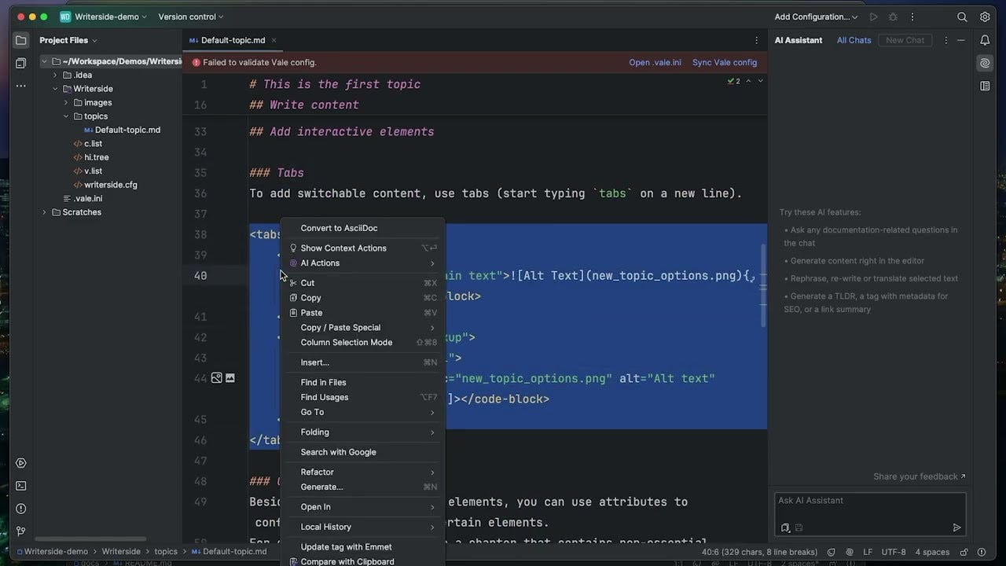The width and height of the screenshot is (1006, 566).
Task: Click the Sync Vale config link
Action: coord(725,63)
